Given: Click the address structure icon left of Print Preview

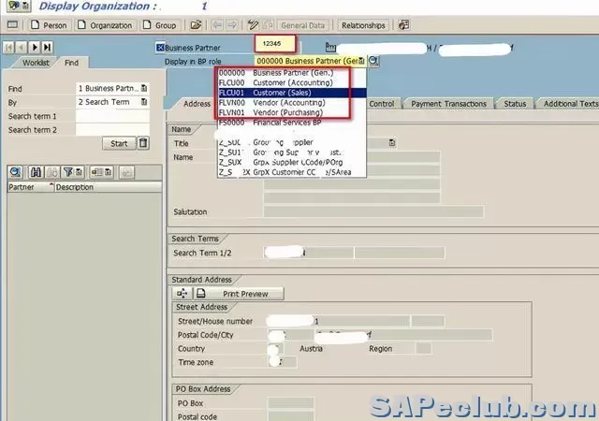Looking at the screenshot, I should point(182,294).
